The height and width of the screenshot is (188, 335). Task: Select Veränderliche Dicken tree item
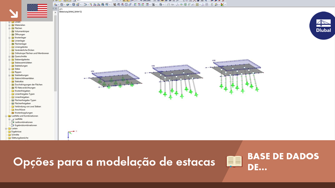click(x=24, y=50)
